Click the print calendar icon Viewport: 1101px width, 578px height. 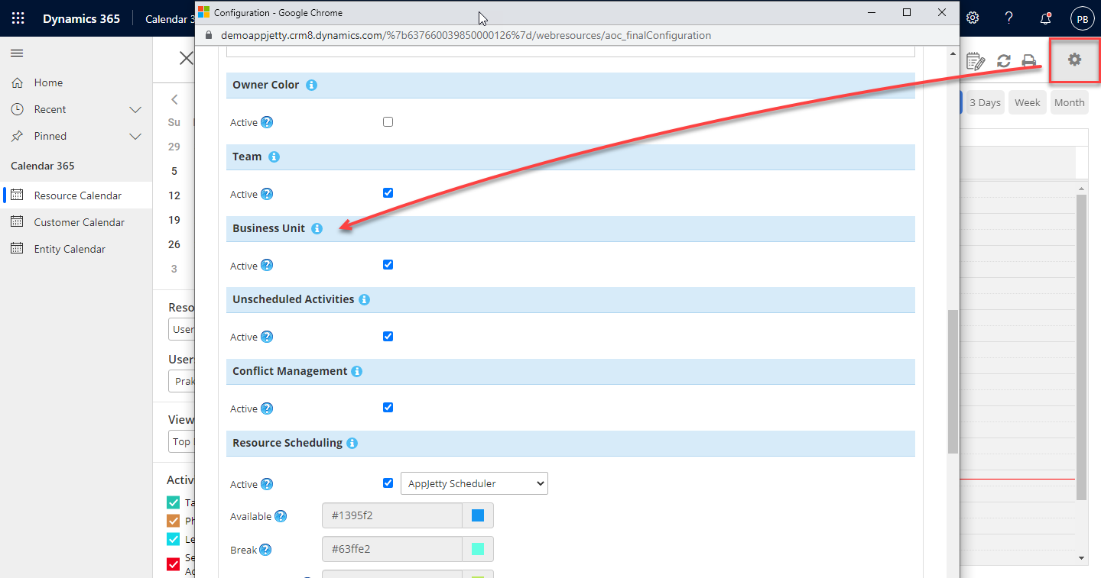click(x=1029, y=61)
